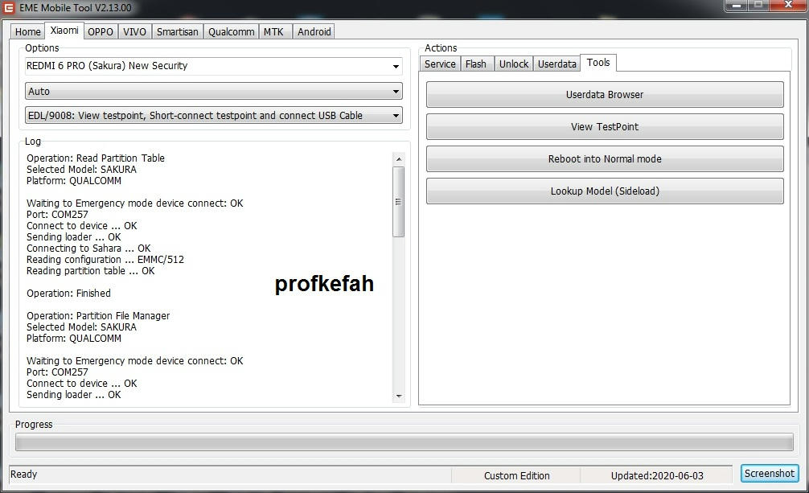Switch to the Home tab
This screenshot has width=809, height=493.
pyautogui.click(x=28, y=31)
